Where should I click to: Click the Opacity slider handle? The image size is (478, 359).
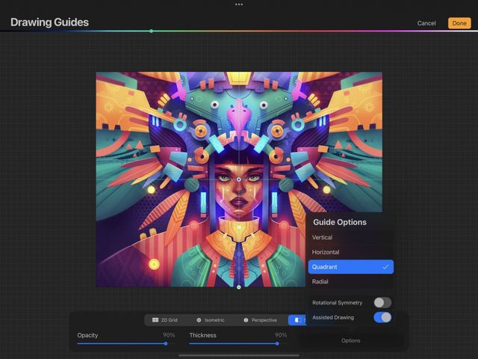click(x=166, y=344)
